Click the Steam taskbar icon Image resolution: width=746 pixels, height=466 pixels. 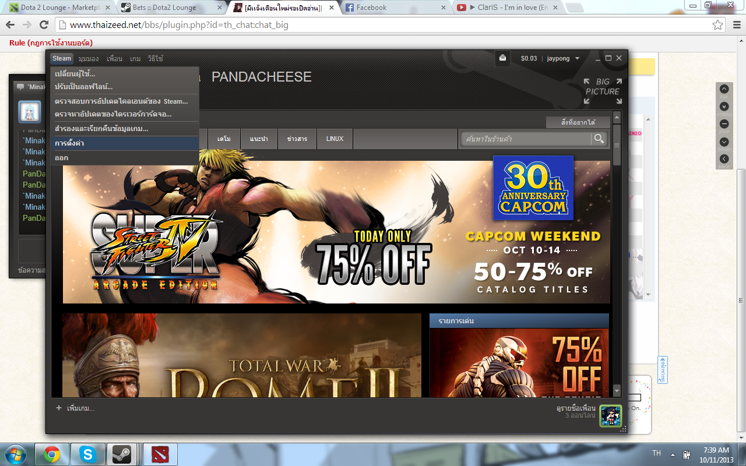122,454
